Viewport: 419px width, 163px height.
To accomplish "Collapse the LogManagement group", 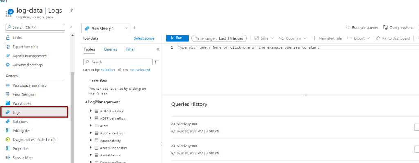I will pyautogui.click(x=86, y=102).
